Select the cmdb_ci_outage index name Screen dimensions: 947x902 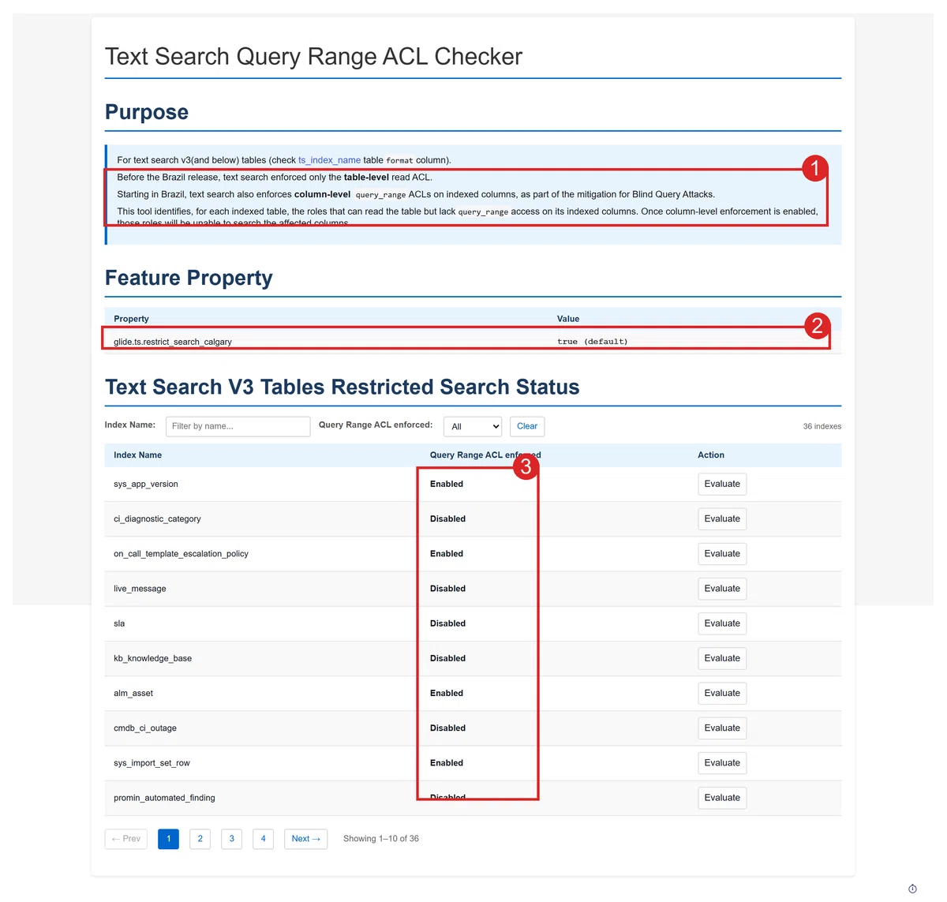[x=145, y=728]
